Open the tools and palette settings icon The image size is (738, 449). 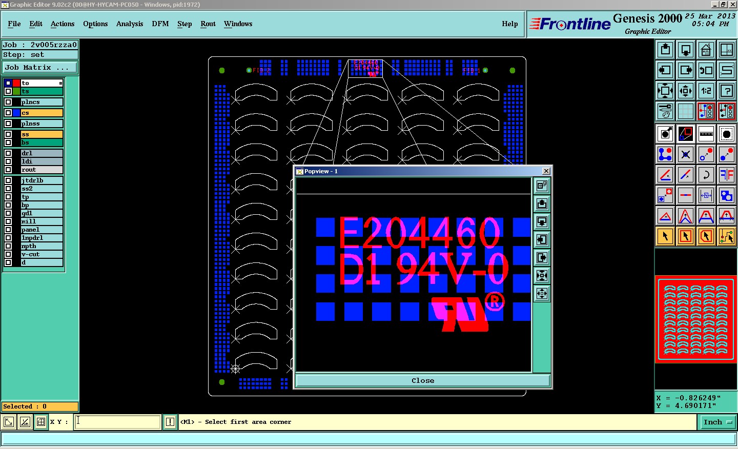tap(665, 111)
